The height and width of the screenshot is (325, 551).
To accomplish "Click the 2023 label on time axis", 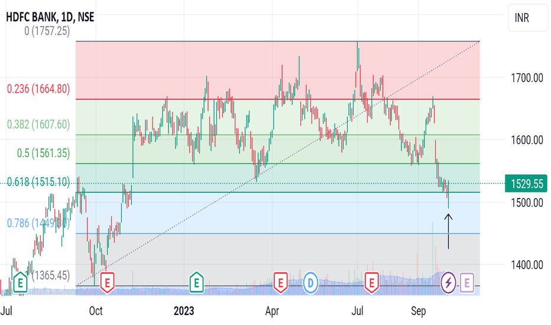I will click(184, 311).
